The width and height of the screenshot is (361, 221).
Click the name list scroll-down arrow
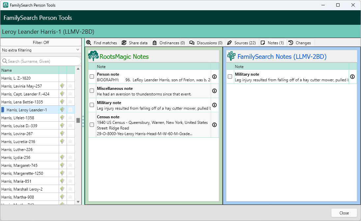click(x=78, y=202)
